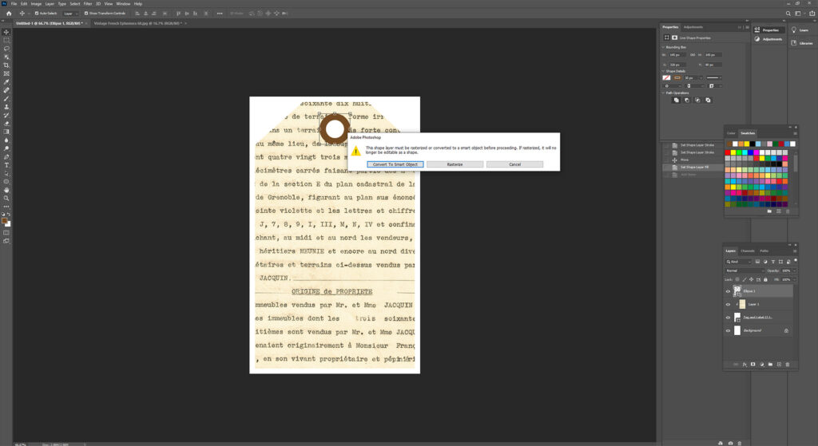
Task: Select the Horizontal Type tool
Action: pos(6,165)
